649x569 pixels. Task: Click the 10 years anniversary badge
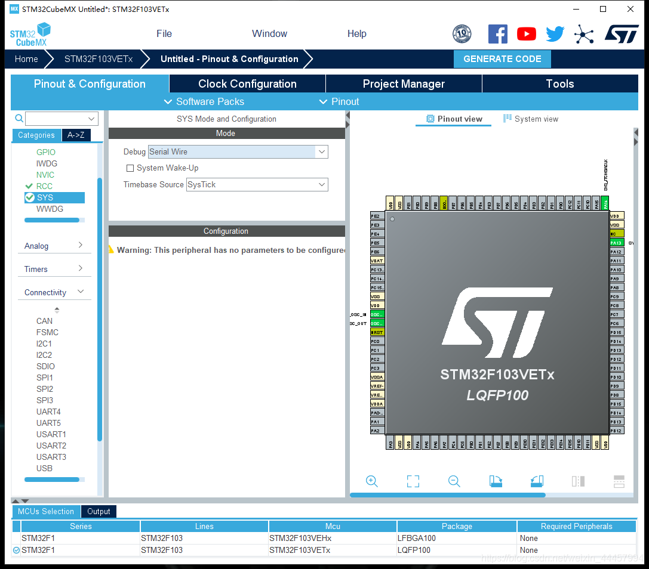coord(462,34)
